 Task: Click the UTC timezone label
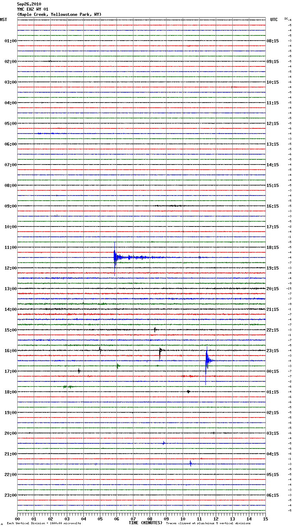pos(274,20)
